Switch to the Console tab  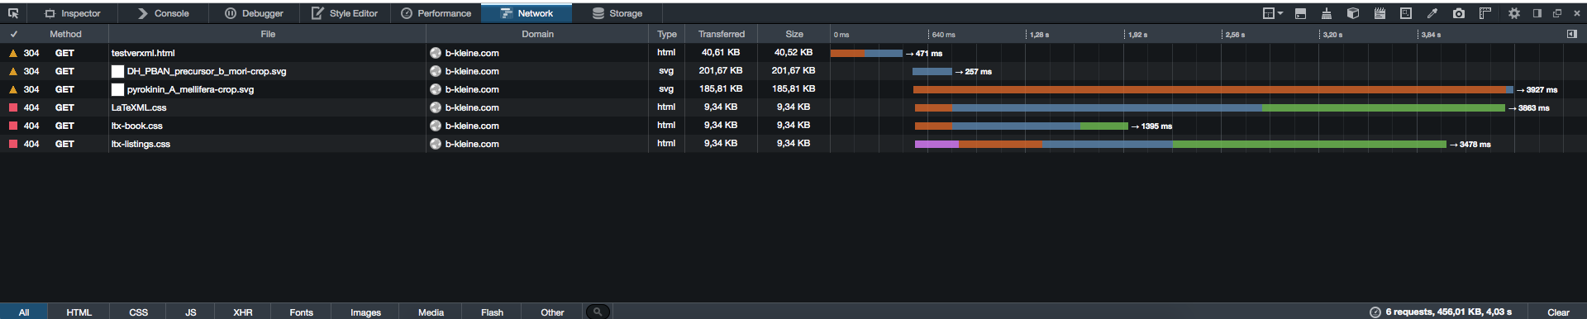click(x=163, y=13)
